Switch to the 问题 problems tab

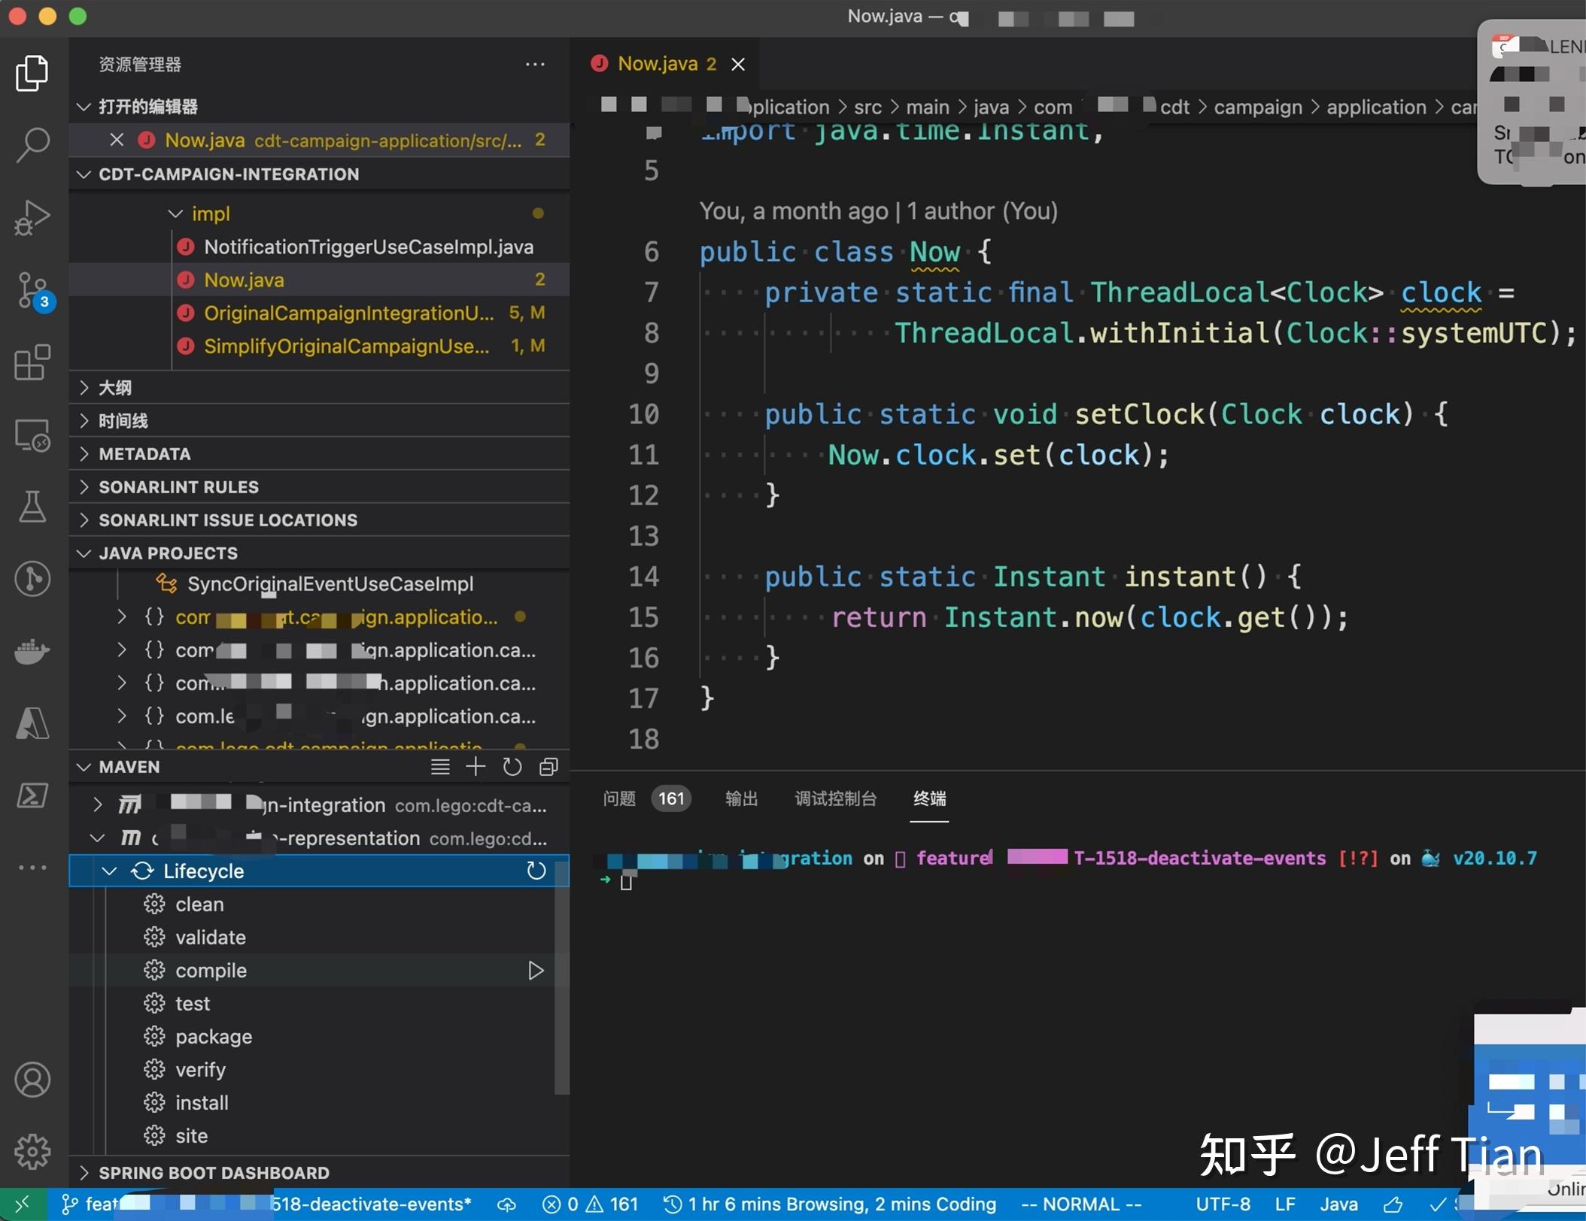[x=619, y=798]
